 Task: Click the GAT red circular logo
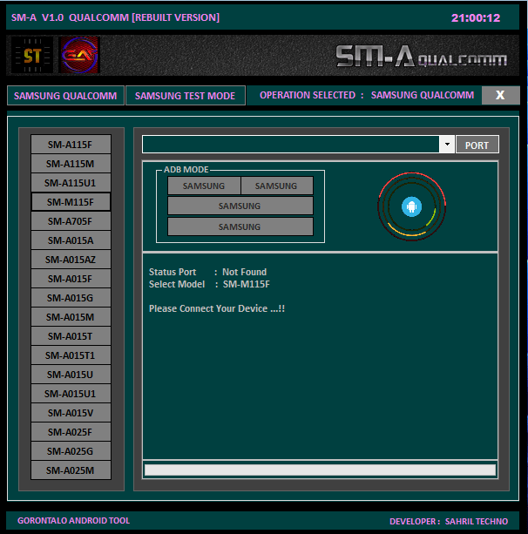pos(79,55)
